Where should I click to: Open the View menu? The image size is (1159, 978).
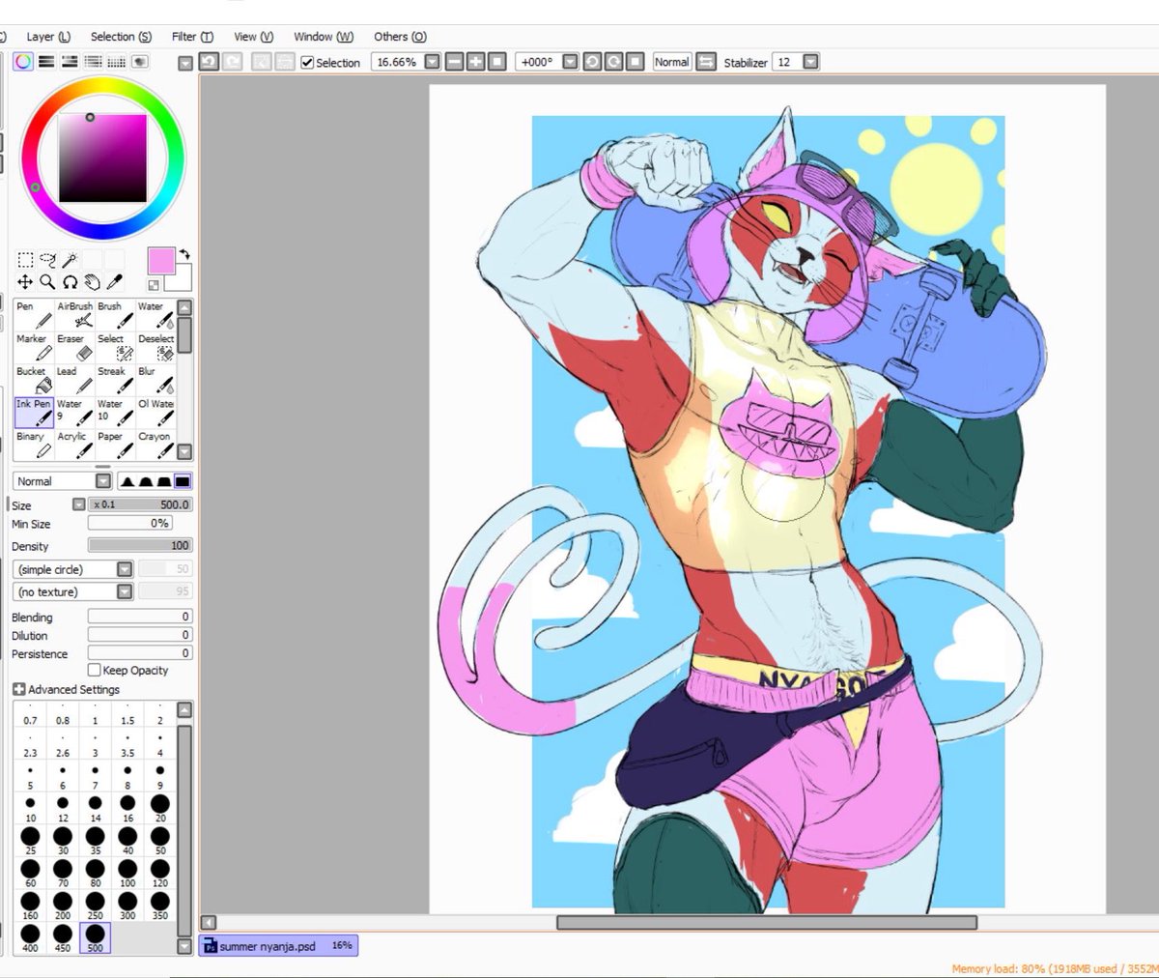tap(254, 37)
